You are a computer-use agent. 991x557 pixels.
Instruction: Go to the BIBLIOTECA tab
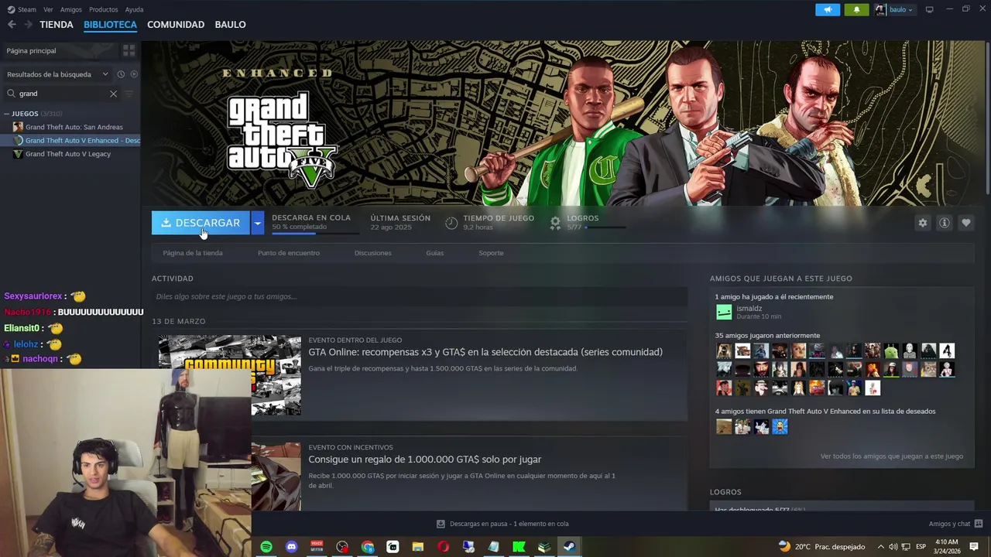(x=110, y=25)
